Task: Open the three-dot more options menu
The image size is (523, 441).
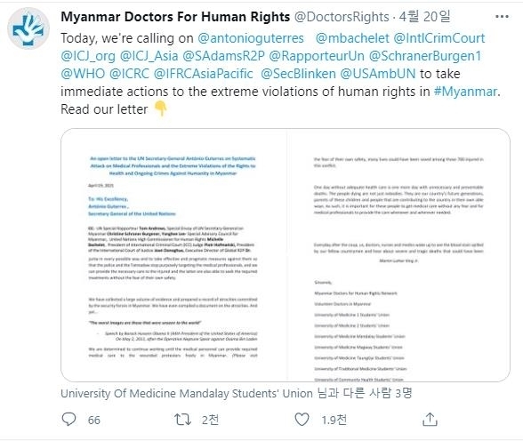Action: tap(502, 17)
